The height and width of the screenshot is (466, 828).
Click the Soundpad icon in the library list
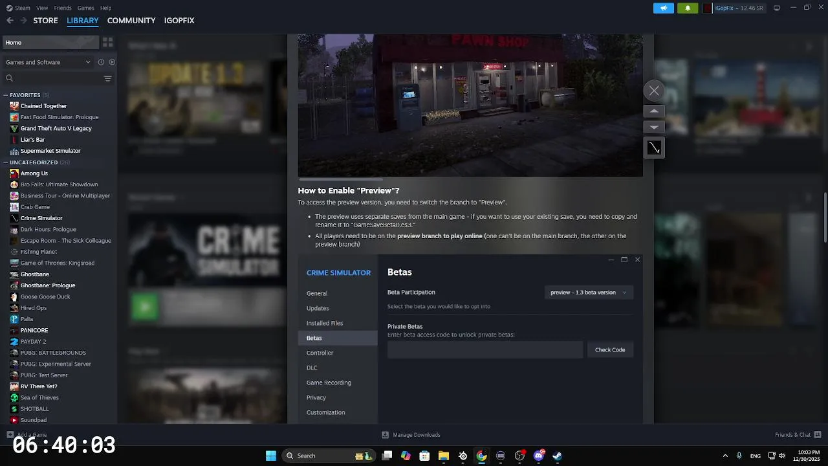pos(14,420)
